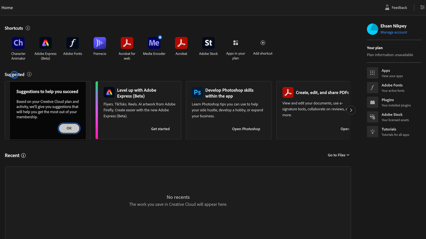The image size is (426, 239).
Task: Open Apps grid icon in sidebar
Action: click(372, 73)
